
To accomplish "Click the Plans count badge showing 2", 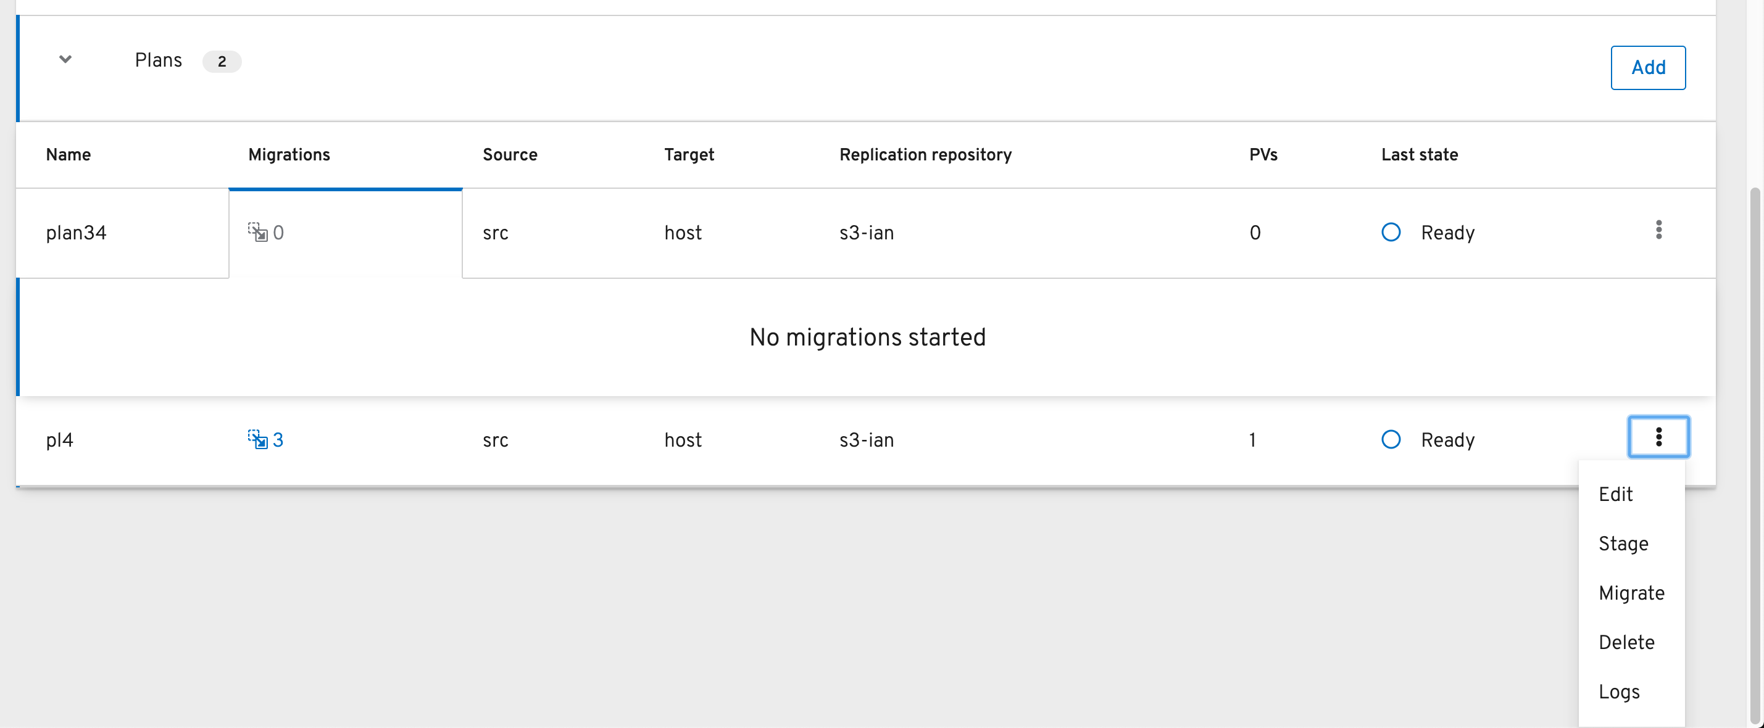I will tap(222, 62).
